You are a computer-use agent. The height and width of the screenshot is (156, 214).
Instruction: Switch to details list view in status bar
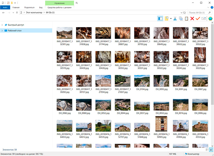[x=207, y=150]
